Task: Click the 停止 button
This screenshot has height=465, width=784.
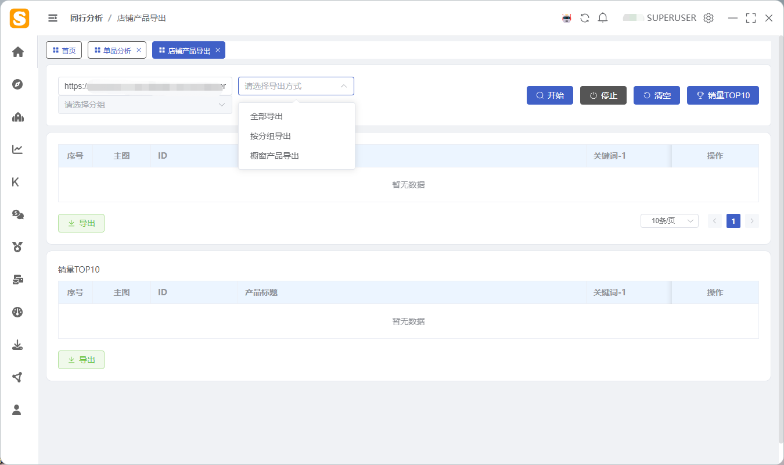Action: coord(603,95)
